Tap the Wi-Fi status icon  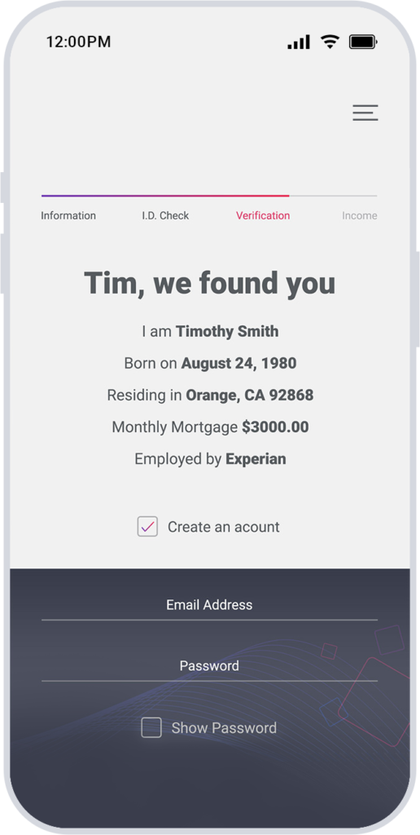click(330, 42)
